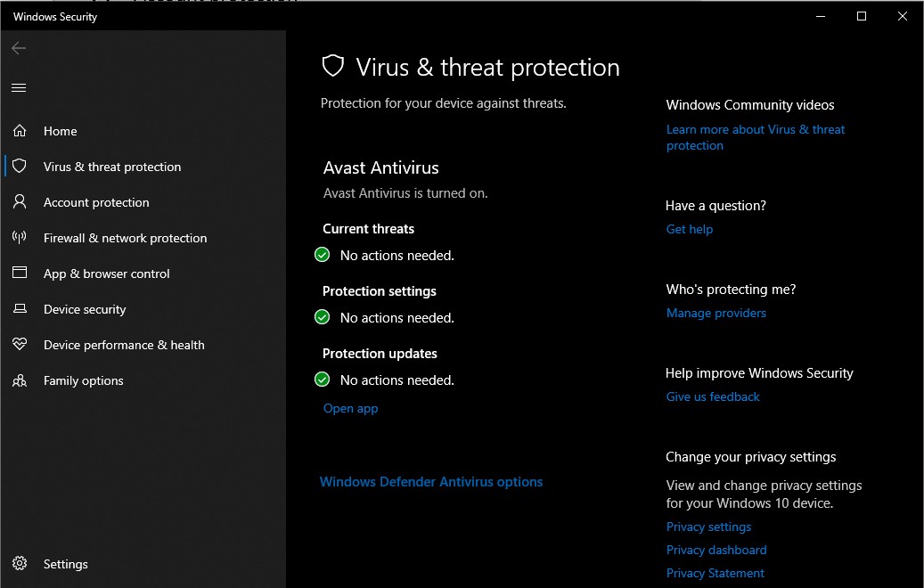924x588 pixels.
Task: Click the green check beside Current threats
Action: [323, 256]
